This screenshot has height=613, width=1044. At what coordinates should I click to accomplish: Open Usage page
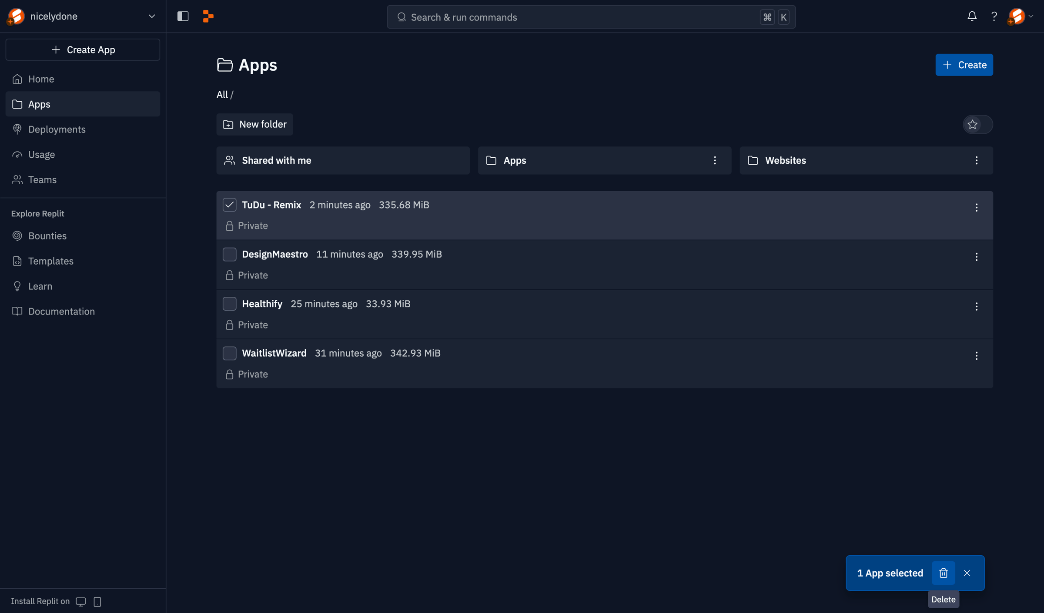click(83, 155)
